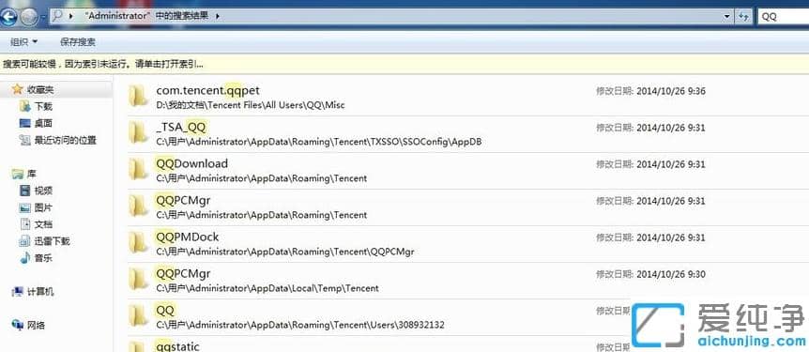The width and height of the screenshot is (809, 352).
Task: Select the 音乐 library icon
Action: click(24, 257)
